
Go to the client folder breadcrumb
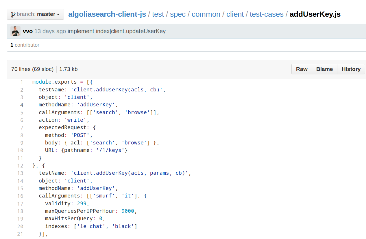click(235, 14)
